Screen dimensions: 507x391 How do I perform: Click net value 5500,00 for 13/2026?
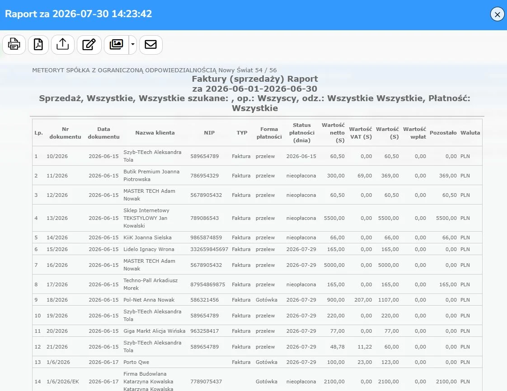(x=334, y=218)
